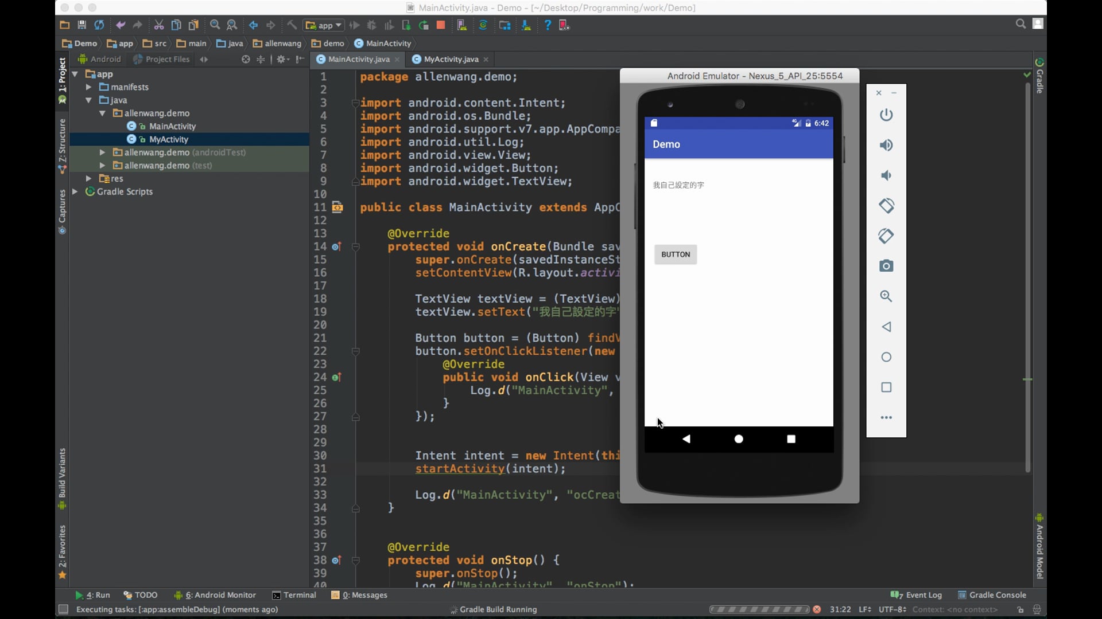Click the emulator zoom magnifier icon
This screenshot has width=1102, height=619.
point(886,296)
